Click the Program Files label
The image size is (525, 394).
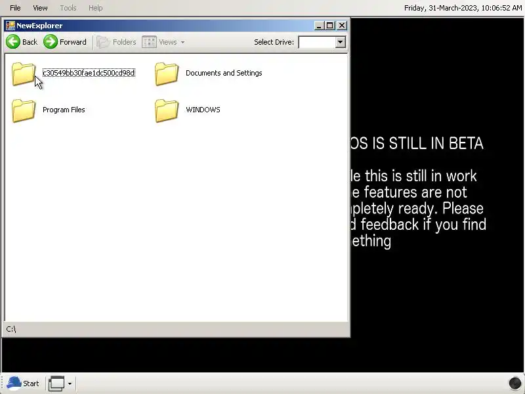click(64, 110)
